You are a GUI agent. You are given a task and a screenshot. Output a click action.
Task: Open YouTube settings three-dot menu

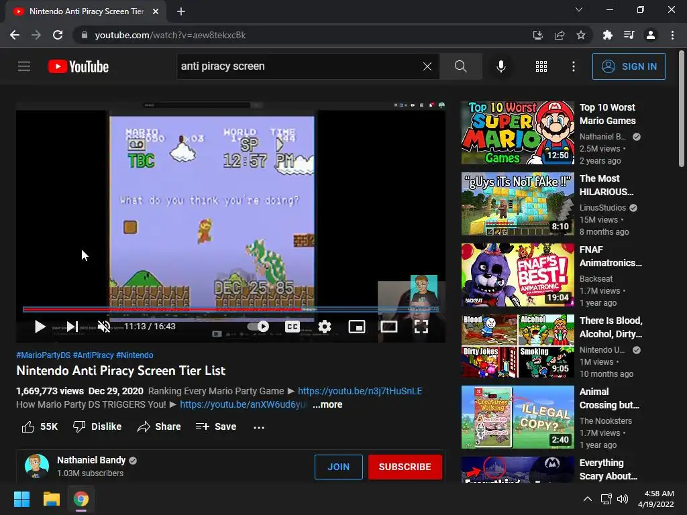pyautogui.click(x=573, y=66)
